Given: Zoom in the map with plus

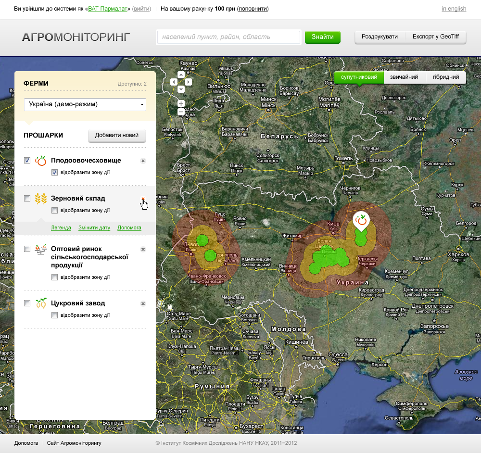Looking at the screenshot, I should [x=181, y=103].
